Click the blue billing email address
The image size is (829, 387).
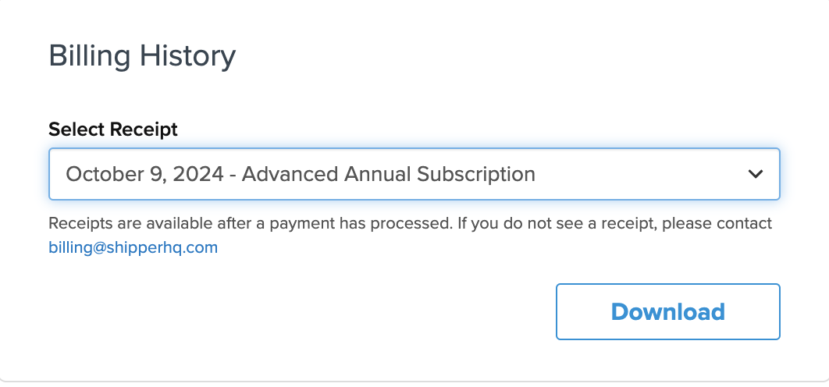pos(133,248)
